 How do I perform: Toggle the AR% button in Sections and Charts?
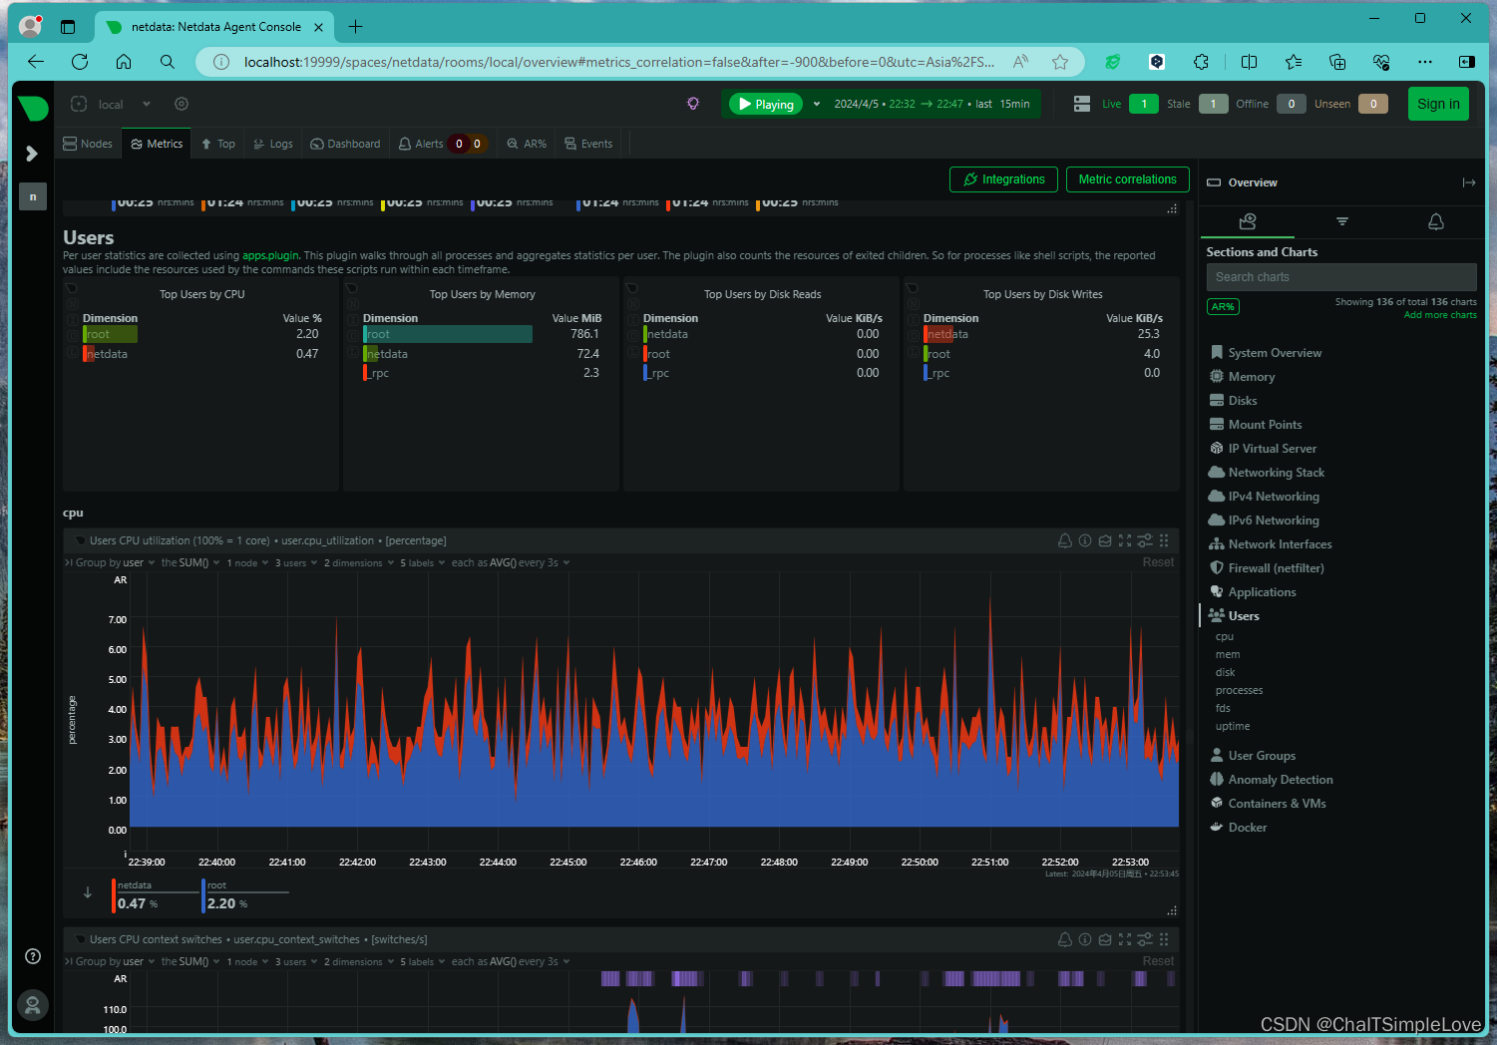pyautogui.click(x=1223, y=307)
